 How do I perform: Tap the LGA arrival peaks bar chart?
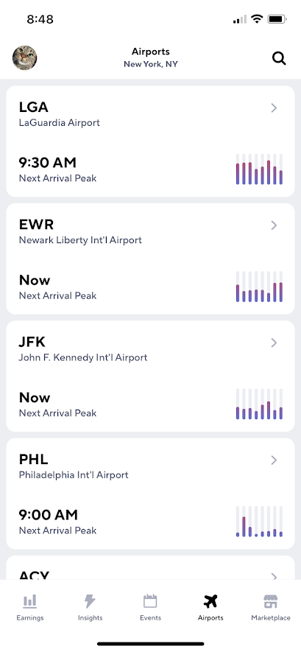point(260,169)
